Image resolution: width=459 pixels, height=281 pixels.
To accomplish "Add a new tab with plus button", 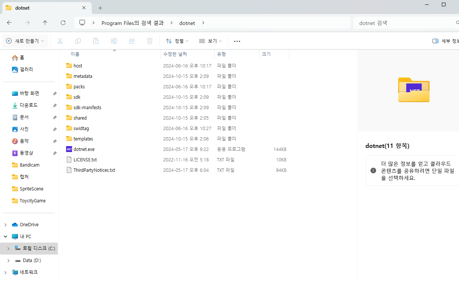I will click(x=100, y=8).
